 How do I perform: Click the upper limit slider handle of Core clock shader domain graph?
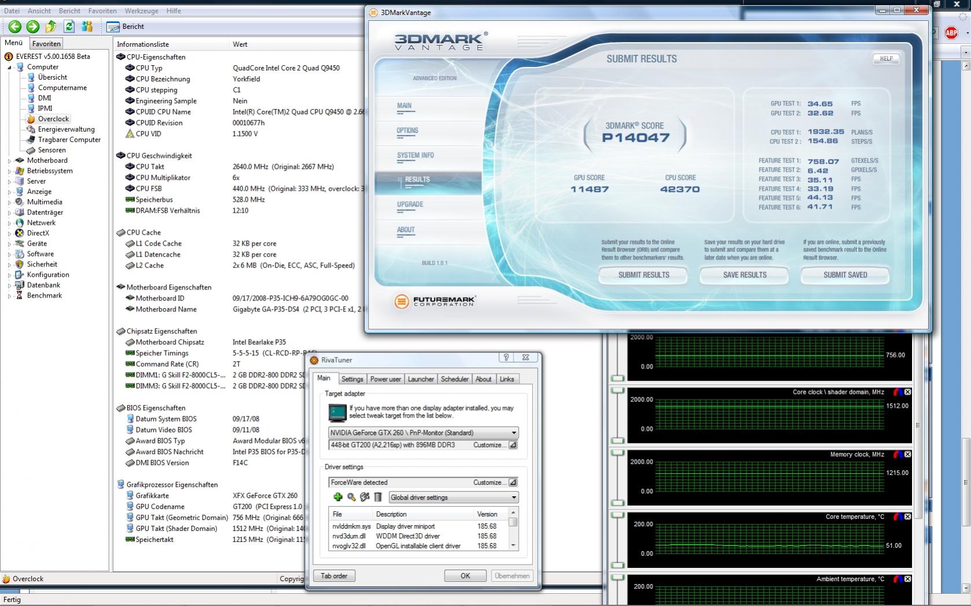point(618,391)
